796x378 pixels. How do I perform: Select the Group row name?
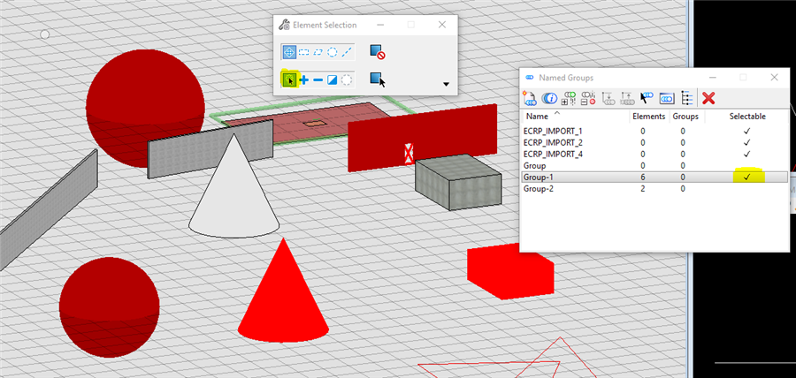534,166
